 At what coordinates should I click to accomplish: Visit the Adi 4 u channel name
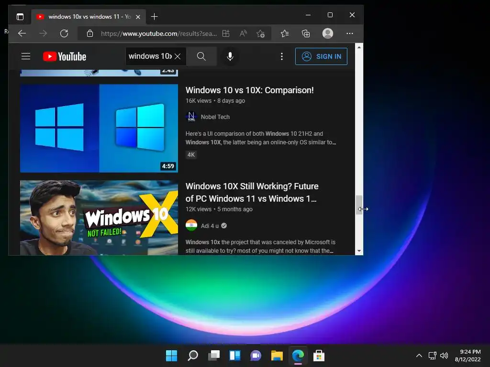pos(210,226)
